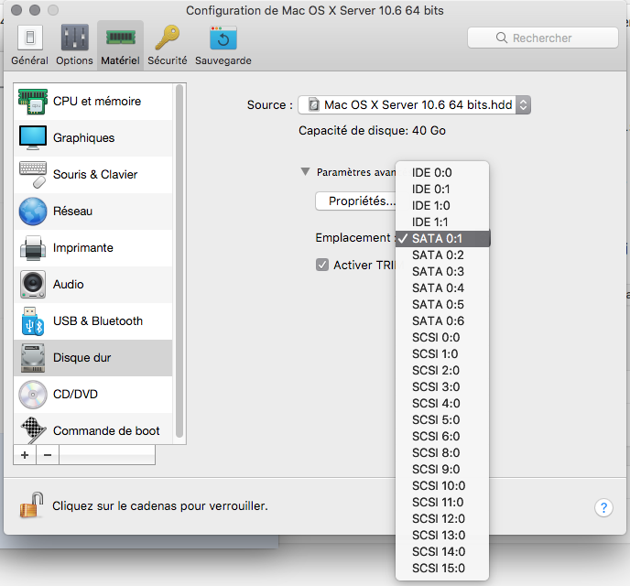The image size is (630, 586).
Task: Add a device with the plus button
Action: pyautogui.click(x=25, y=455)
